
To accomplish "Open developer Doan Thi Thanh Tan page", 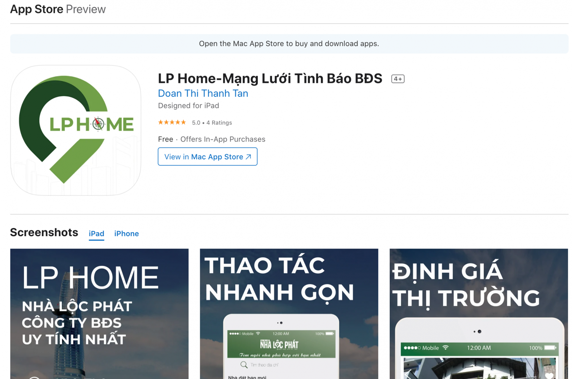I will 203,93.
